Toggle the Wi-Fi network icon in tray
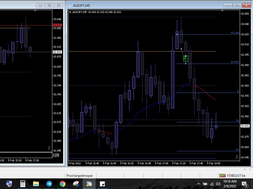Image resolution: width=253 pixels, height=189 pixels. 212,184
